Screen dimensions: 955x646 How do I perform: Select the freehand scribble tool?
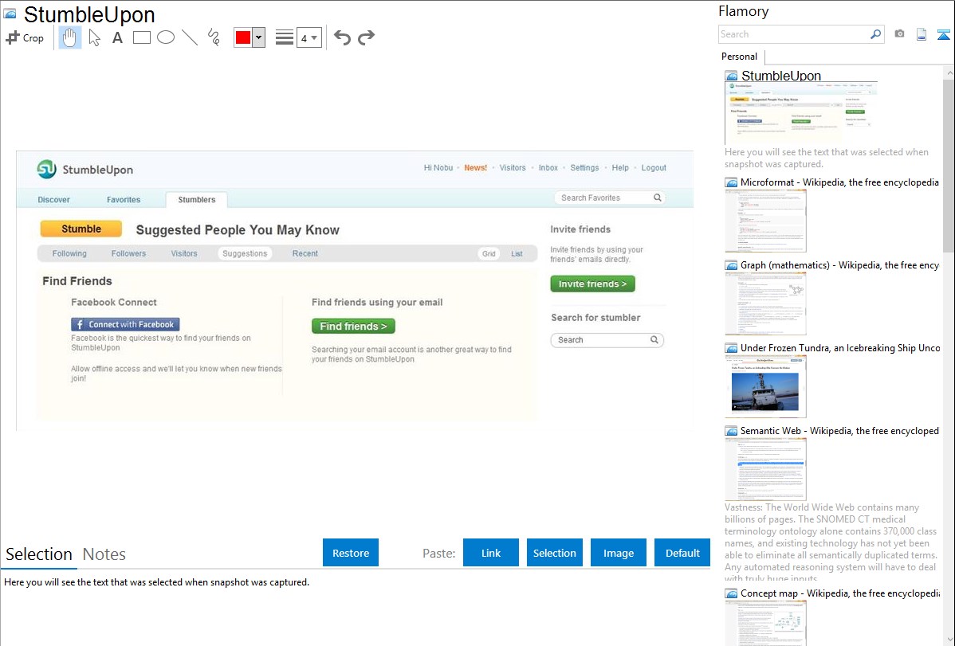pos(214,37)
